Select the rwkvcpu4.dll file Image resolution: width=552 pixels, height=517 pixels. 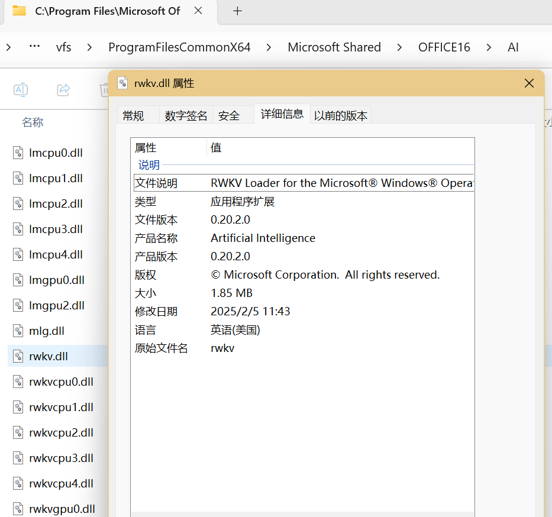coord(61,483)
